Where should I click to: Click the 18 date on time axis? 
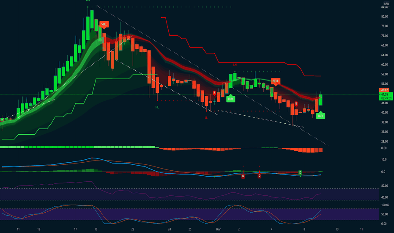tap(96, 229)
